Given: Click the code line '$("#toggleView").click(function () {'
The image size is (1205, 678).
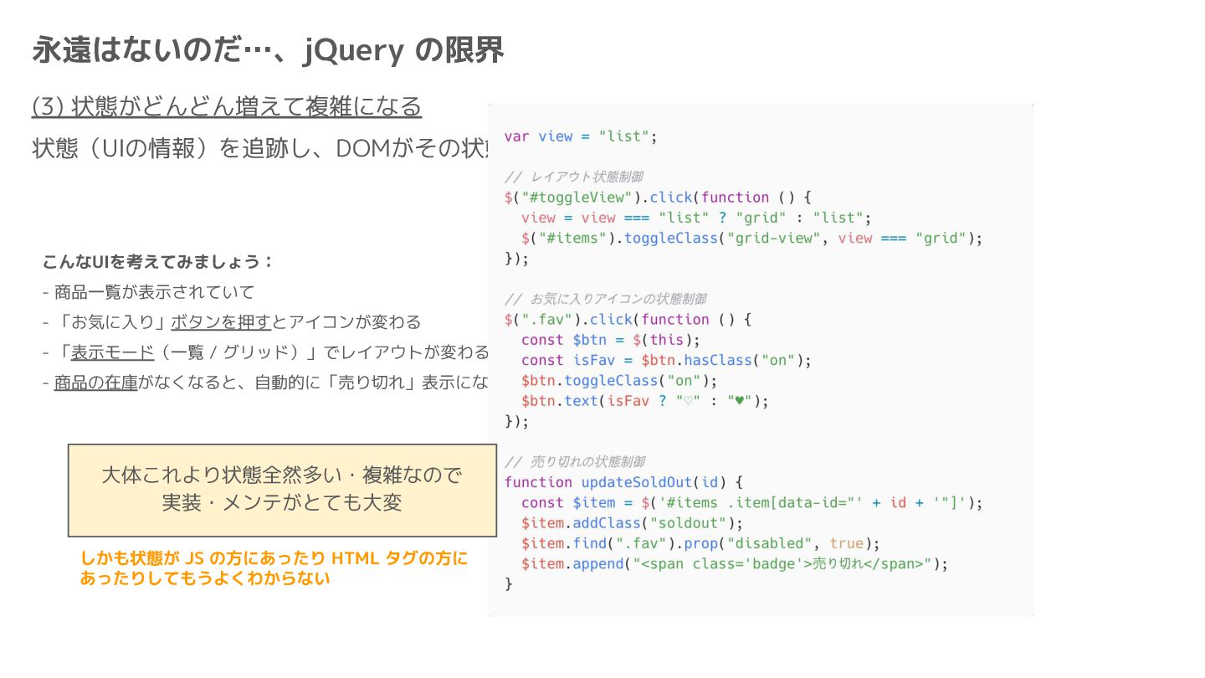Looking at the screenshot, I should (658, 198).
